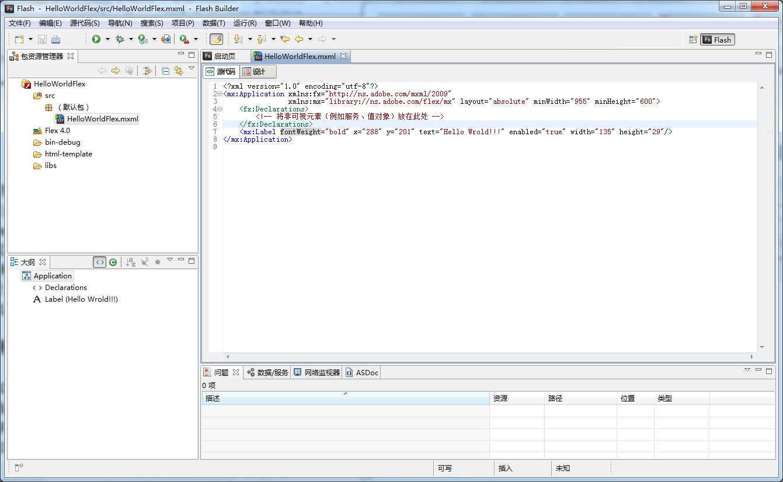Open the Package Explorer view menu triangle

(192, 69)
